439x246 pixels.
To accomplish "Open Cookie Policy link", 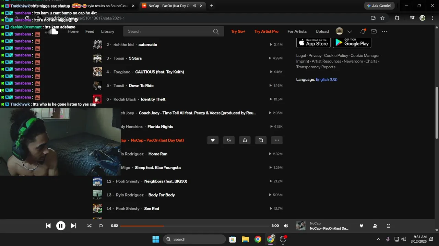I will [336, 56].
